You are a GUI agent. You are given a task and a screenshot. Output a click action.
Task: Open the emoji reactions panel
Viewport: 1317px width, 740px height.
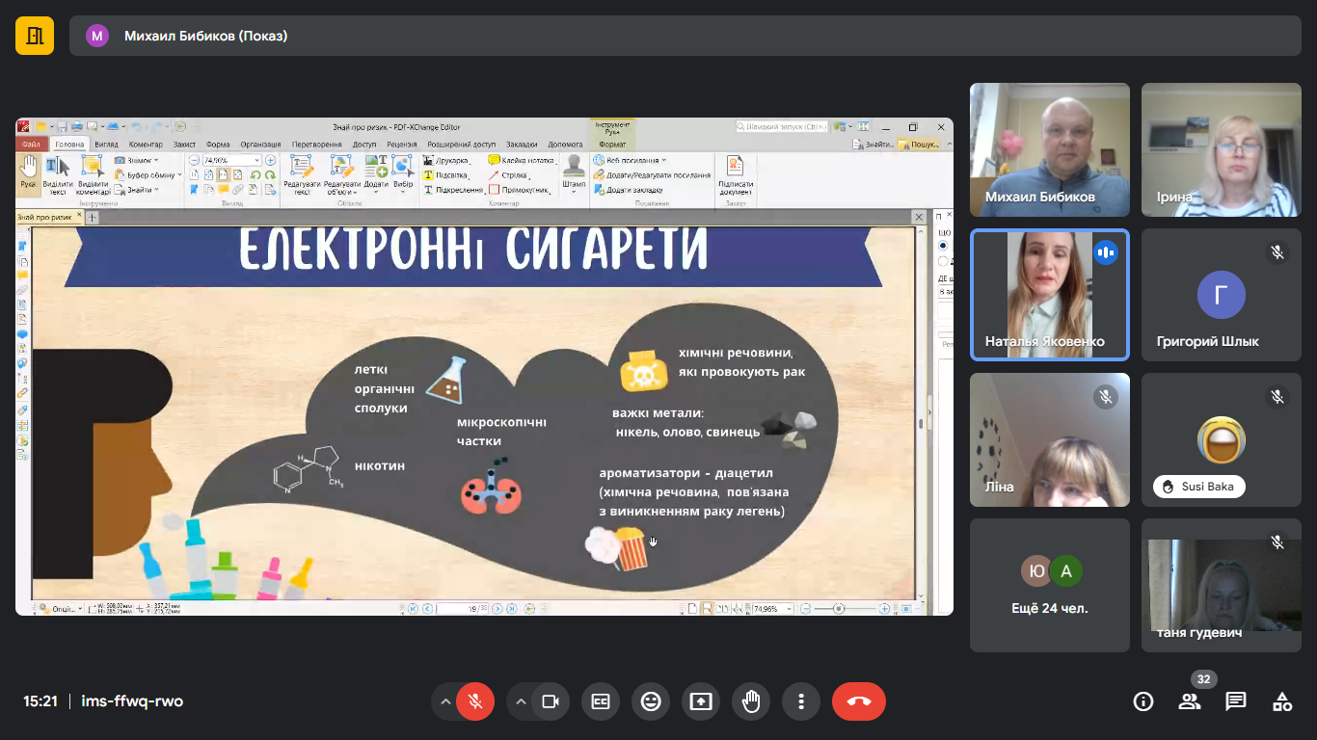(651, 701)
